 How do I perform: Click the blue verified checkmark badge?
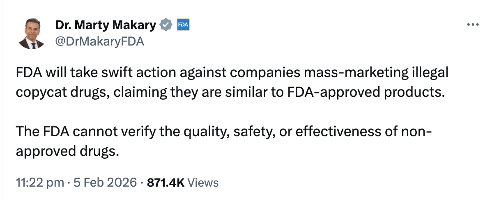click(x=166, y=25)
